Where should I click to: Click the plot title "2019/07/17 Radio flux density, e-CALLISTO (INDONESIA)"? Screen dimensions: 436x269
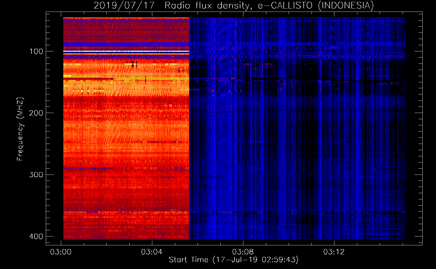click(x=234, y=5)
